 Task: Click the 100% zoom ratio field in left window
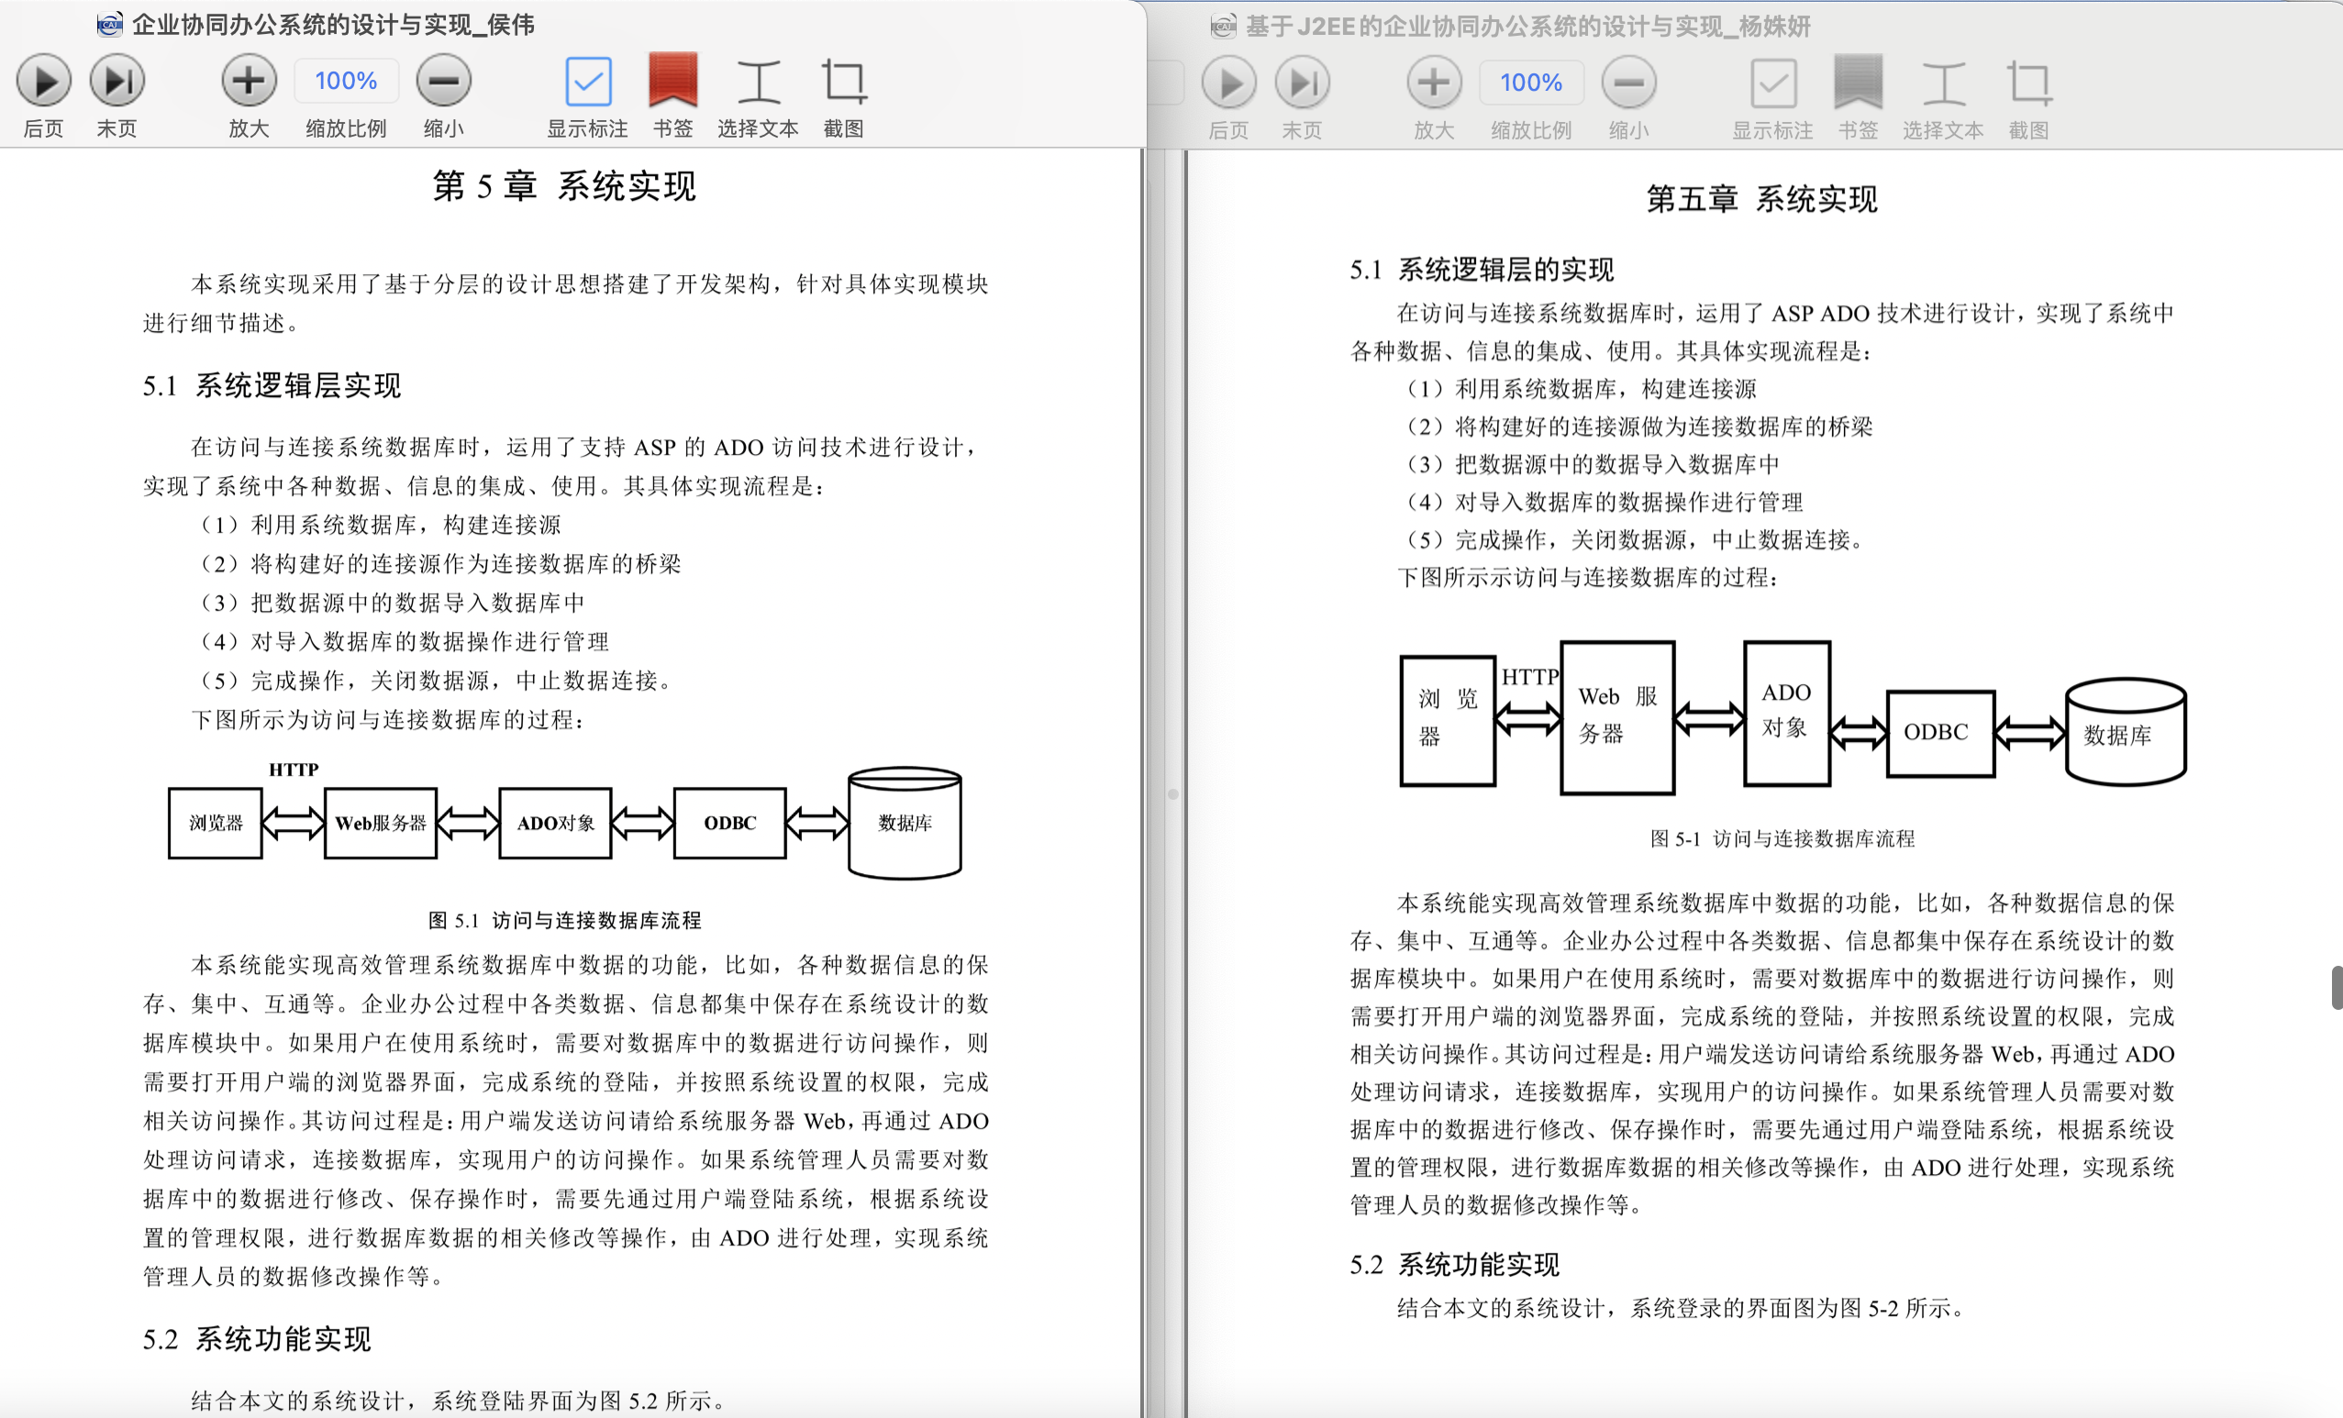point(345,82)
